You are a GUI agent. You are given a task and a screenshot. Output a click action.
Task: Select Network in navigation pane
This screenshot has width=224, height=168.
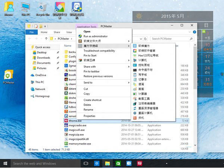(40, 89)
